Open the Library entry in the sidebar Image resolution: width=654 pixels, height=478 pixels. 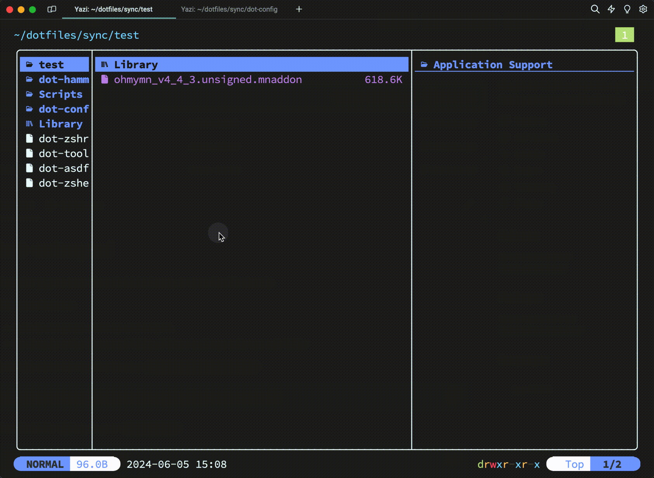pyautogui.click(x=61, y=123)
